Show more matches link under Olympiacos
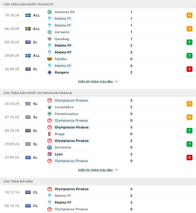This screenshot has width=196, height=213. point(95,170)
